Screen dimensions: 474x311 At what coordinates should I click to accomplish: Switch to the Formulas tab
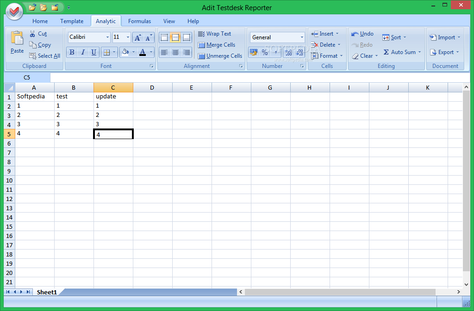[139, 21]
